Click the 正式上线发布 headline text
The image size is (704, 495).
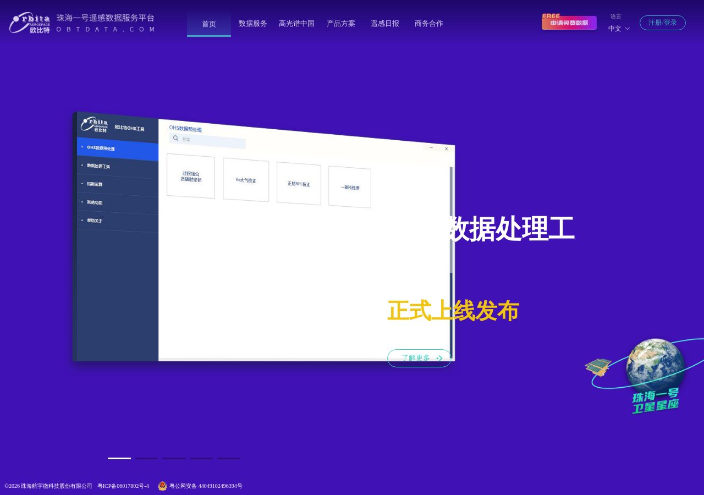pyautogui.click(x=453, y=311)
